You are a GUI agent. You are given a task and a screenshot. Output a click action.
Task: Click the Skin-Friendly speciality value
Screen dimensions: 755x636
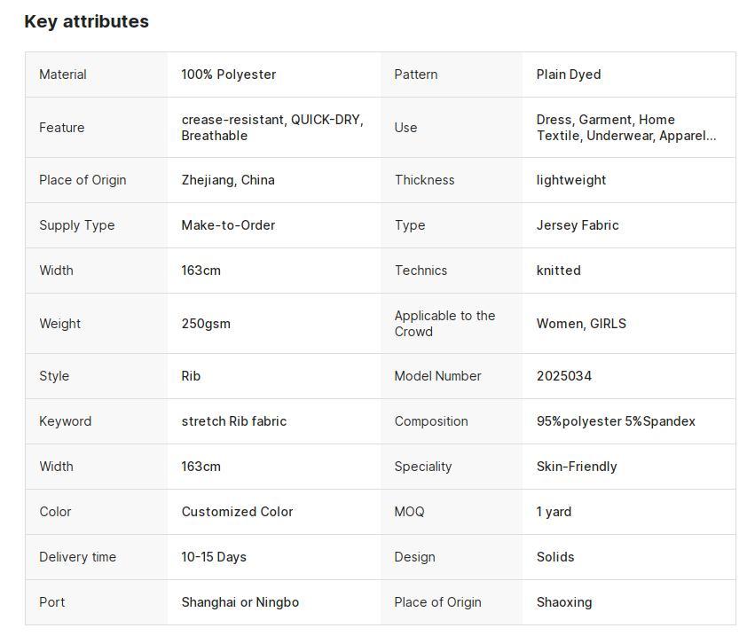577,467
